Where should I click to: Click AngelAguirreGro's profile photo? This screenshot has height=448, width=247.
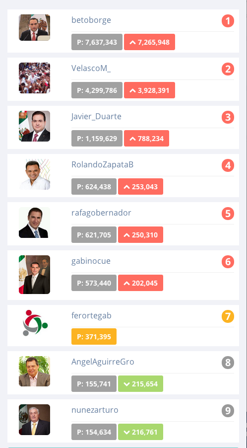click(35, 371)
